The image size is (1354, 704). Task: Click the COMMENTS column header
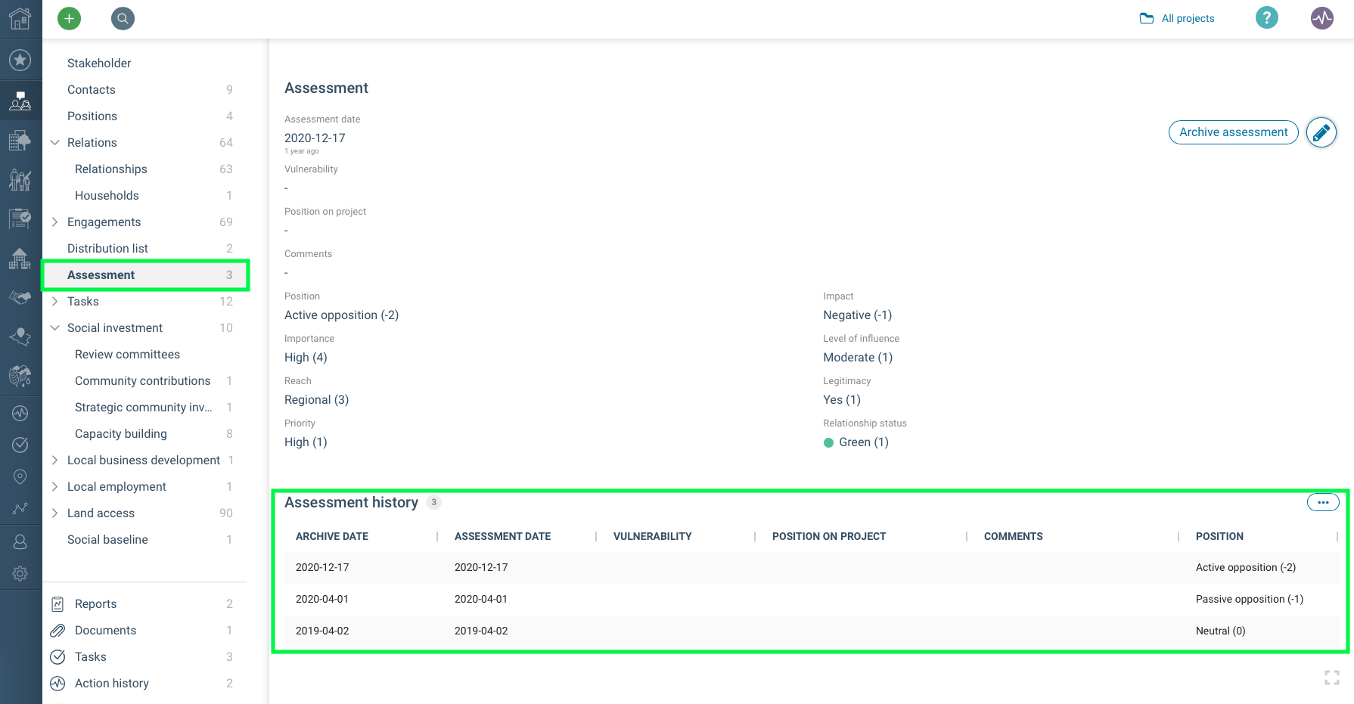(1013, 536)
